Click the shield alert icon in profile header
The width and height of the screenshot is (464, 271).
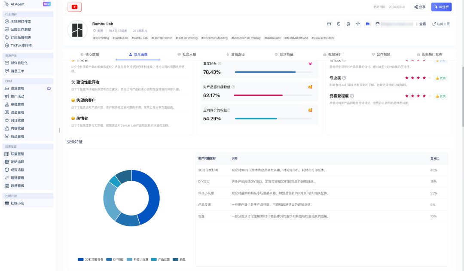click(x=339, y=24)
